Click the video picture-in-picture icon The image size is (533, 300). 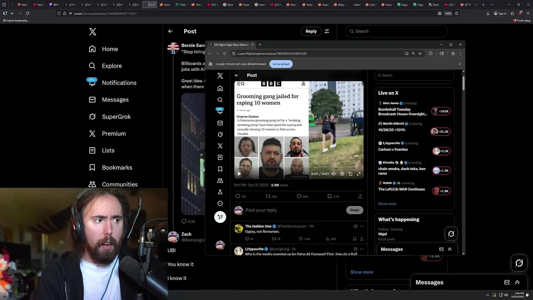(x=350, y=174)
